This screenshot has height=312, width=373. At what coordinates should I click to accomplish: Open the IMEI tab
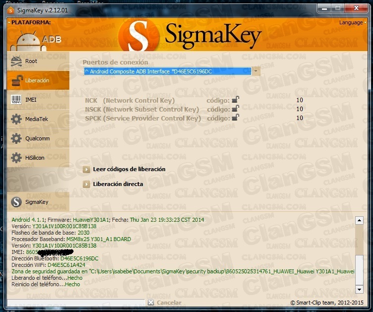pos(38,100)
